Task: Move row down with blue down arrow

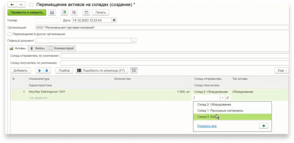Action: point(47,70)
